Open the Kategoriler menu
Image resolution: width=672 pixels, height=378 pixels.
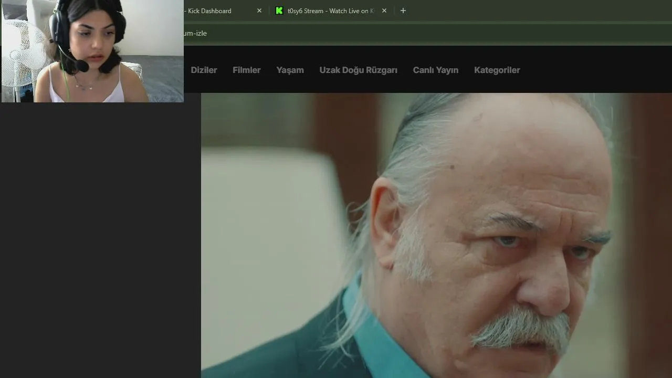pos(497,70)
